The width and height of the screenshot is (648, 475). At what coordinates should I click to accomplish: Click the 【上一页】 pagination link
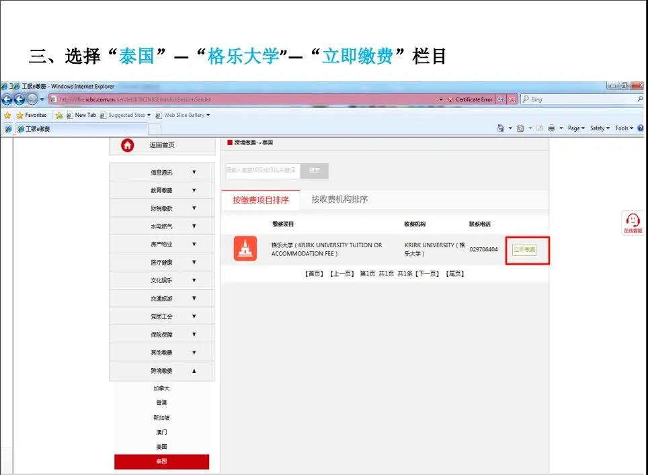click(341, 274)
